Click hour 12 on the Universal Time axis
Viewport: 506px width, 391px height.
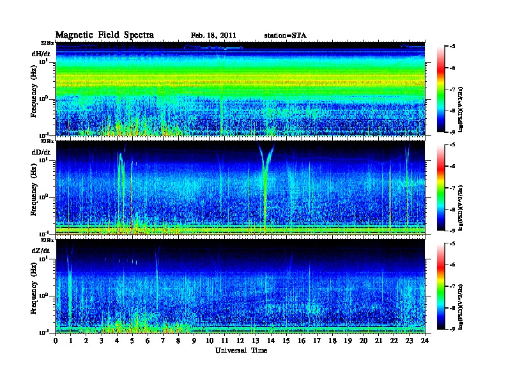click(240, 341)
